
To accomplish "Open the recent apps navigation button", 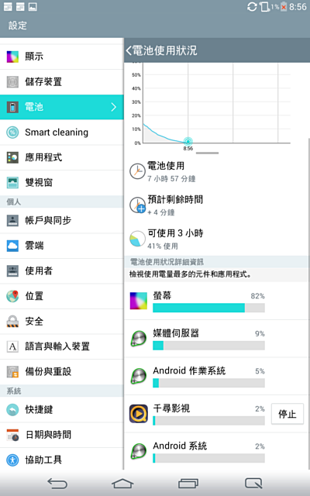I will [x=188, y=484].
